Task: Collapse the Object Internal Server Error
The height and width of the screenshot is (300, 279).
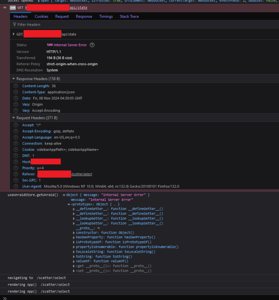Action: click(x=64, y=195)
